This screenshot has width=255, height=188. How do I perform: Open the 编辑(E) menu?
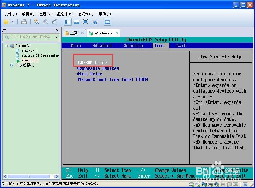[x=28, y=14]
